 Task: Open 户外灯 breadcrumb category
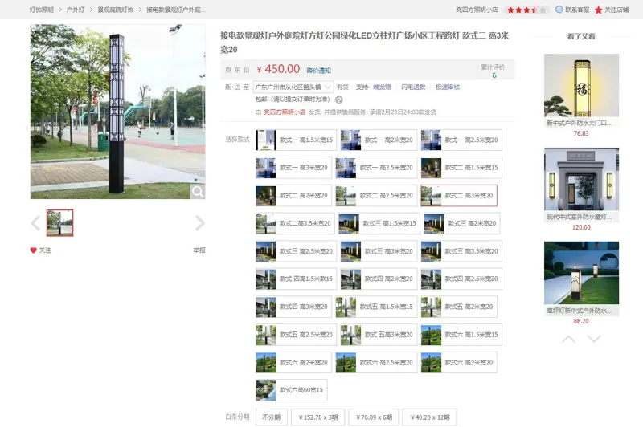(x=76, y=10)
